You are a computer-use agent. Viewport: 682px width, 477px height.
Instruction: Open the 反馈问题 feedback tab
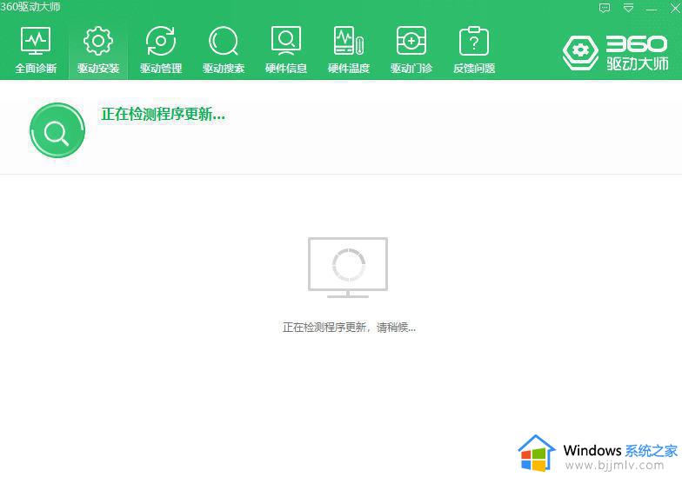[x=474, y=50]
